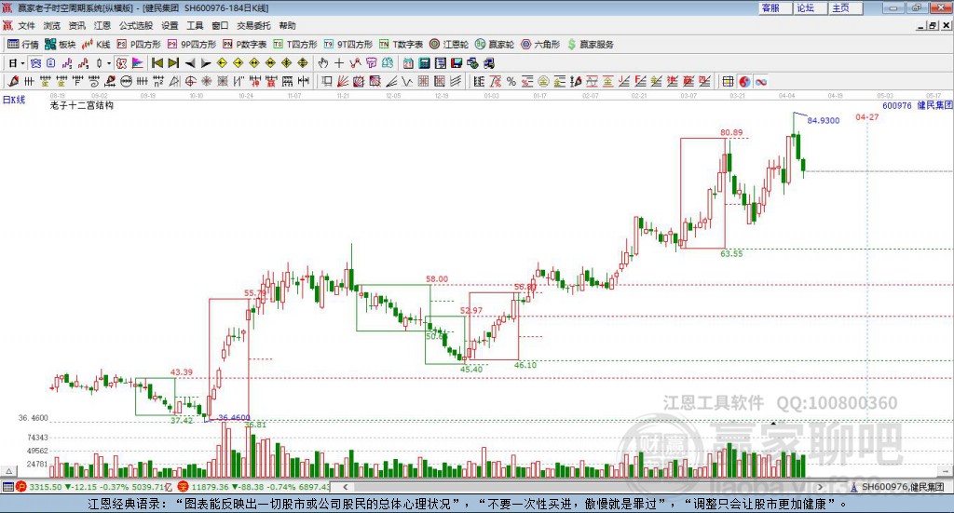The image size is (954, 513).
Task: Select the zigzag wave line tool
Action: pyautogui.click(x=407, y=81)
